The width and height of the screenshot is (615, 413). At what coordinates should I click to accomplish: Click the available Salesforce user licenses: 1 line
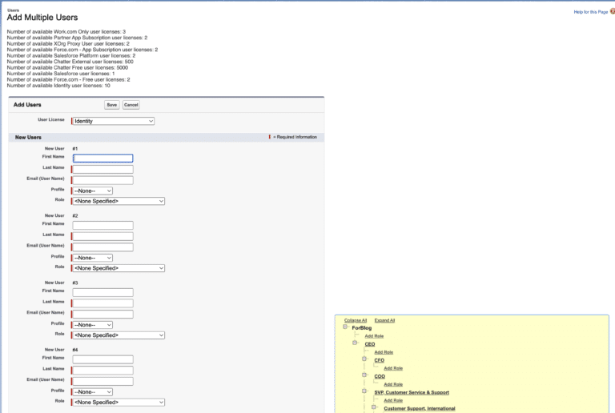tap(61, 74)
